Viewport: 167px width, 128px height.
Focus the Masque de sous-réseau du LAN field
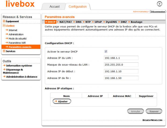[x=121, y=65]
